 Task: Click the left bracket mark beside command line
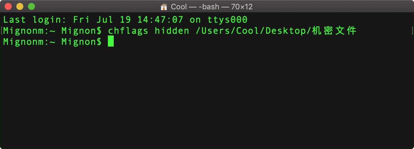2,31
